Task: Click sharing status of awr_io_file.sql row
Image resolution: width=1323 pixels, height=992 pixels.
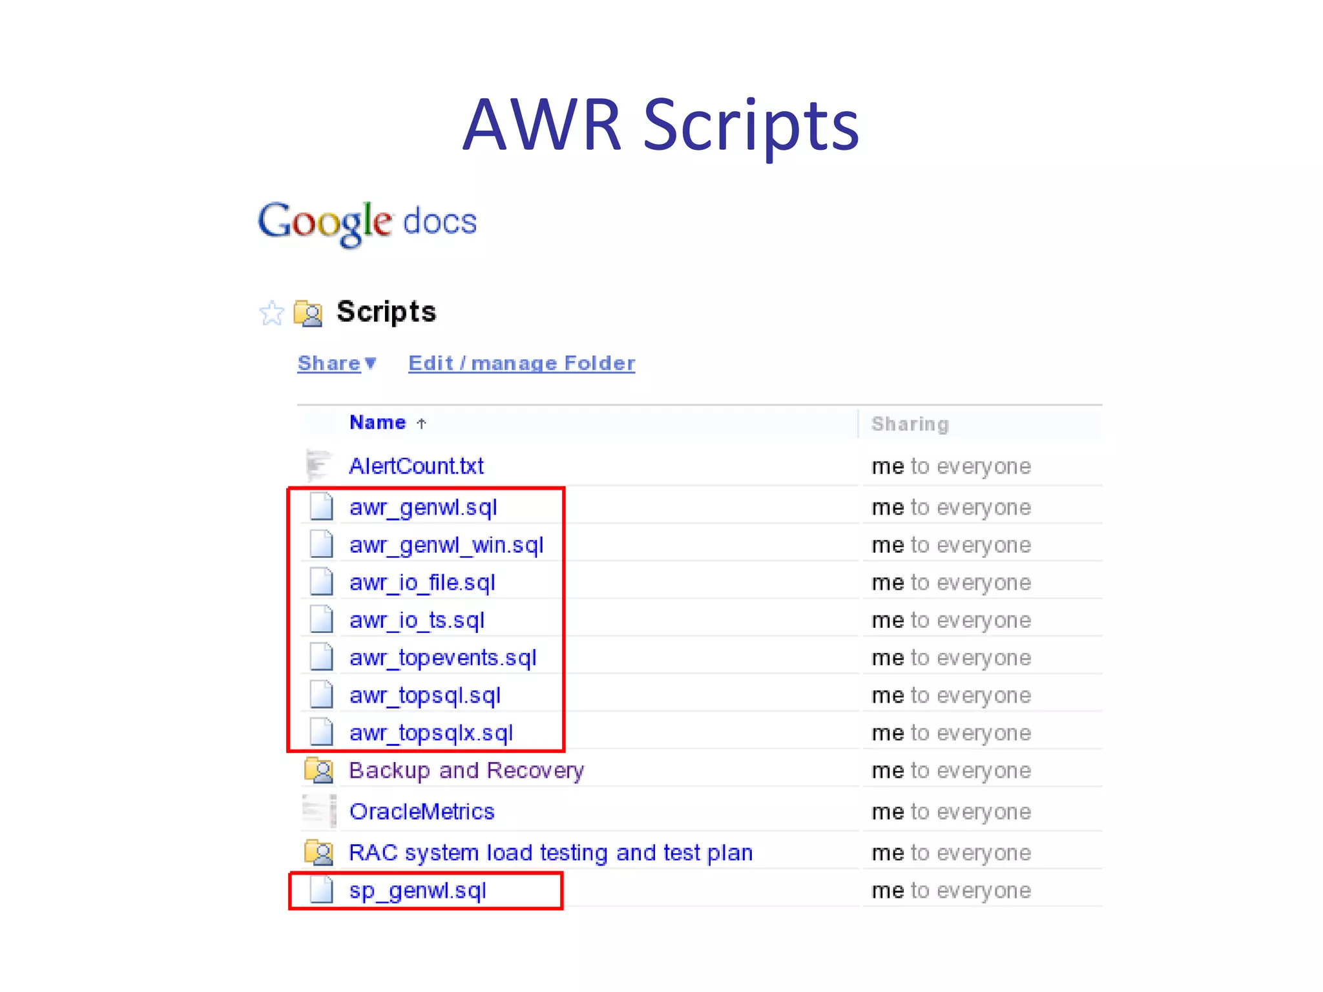Action: point(951,583)
